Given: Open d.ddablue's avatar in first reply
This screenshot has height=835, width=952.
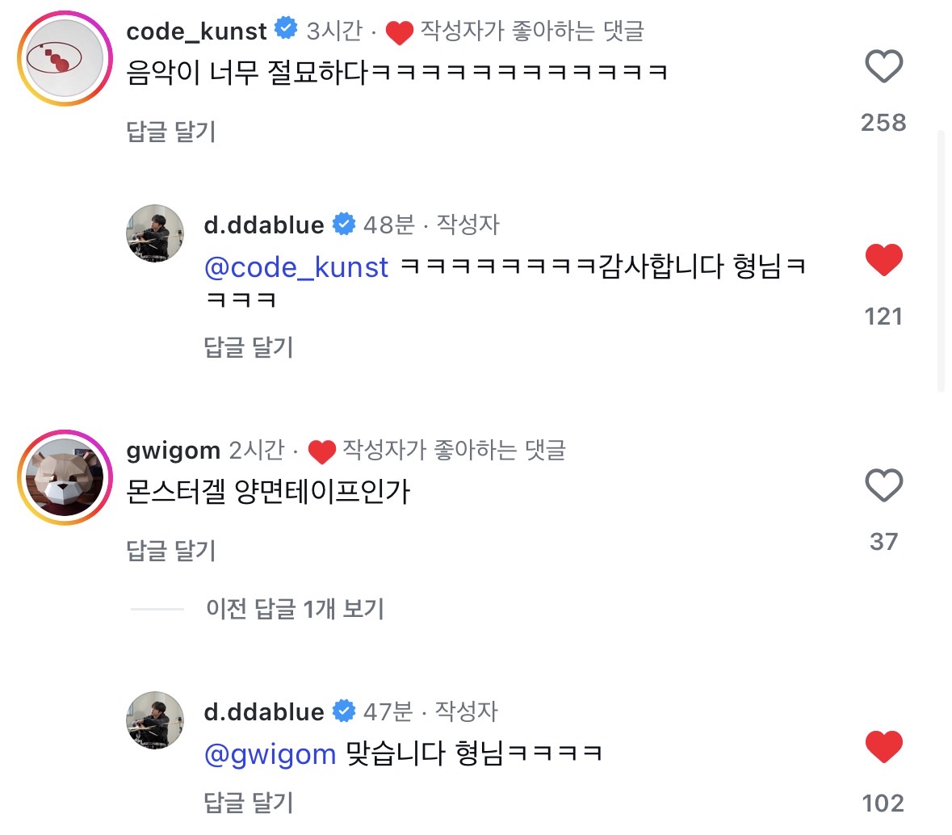Looking at the screenshot, I should (x=155, y=233).
